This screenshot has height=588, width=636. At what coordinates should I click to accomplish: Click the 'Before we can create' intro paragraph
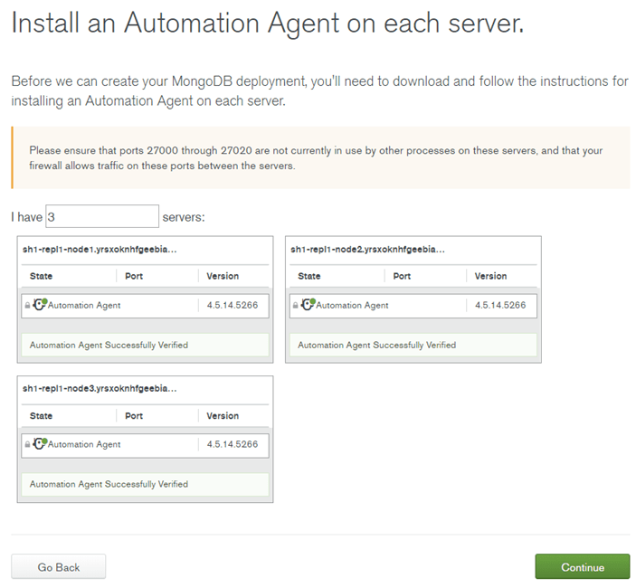[x=319, y=90]
